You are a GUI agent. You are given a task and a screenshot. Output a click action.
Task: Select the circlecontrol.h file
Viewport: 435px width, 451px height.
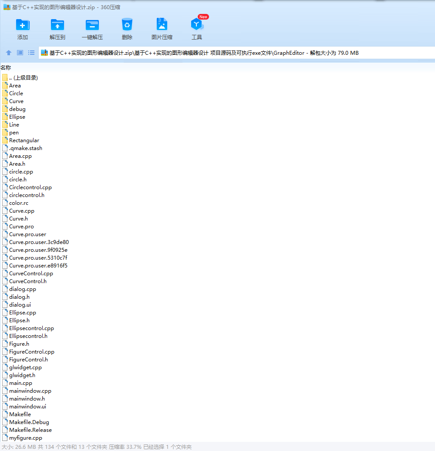[24, 195]
